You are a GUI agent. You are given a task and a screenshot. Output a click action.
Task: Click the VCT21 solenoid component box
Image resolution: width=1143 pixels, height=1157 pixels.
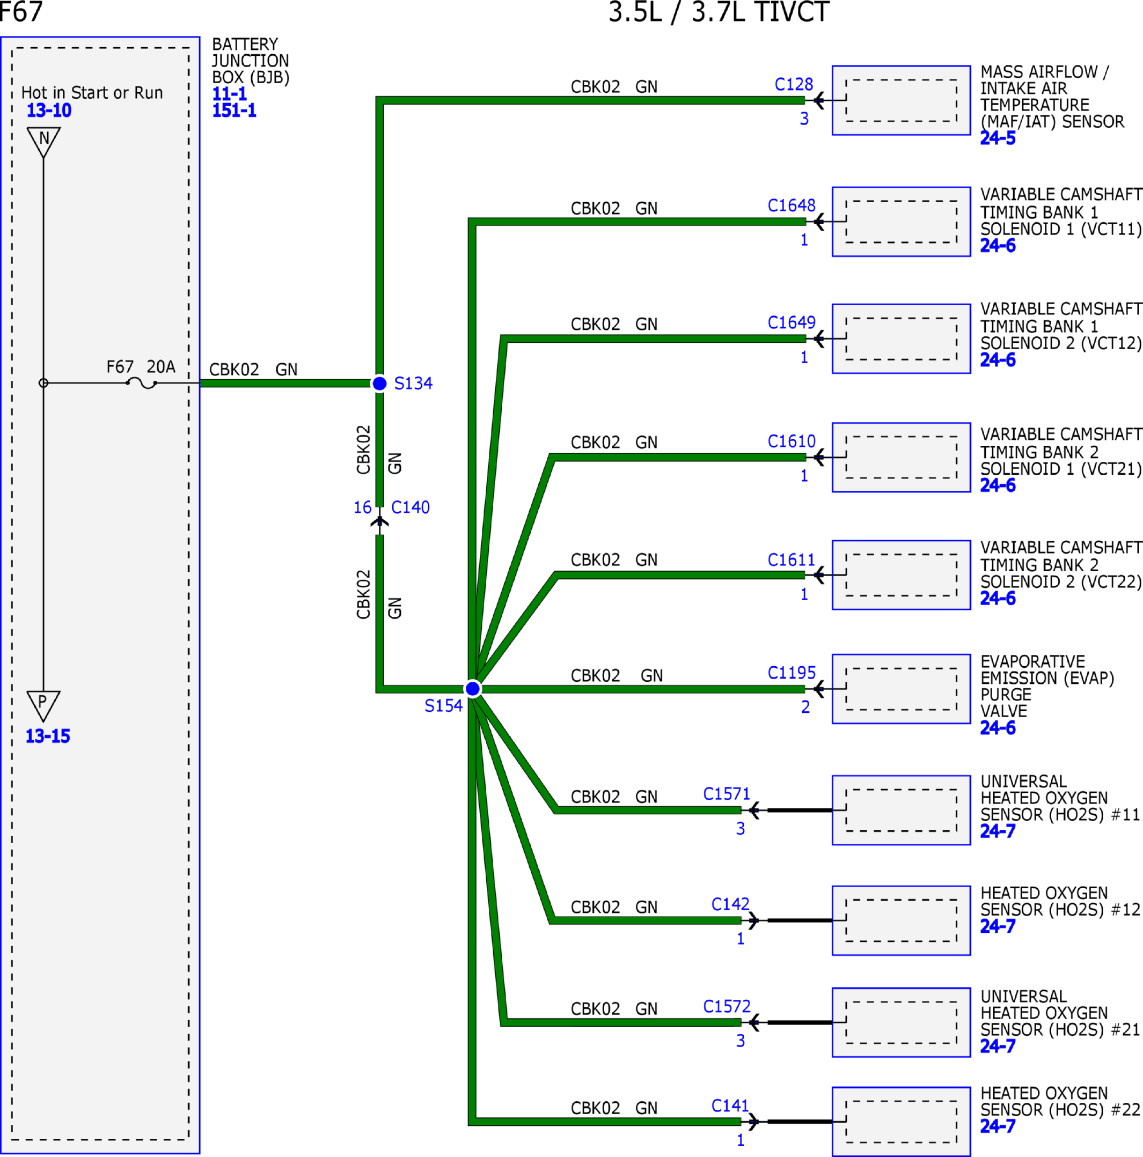[x=901, y=458]
